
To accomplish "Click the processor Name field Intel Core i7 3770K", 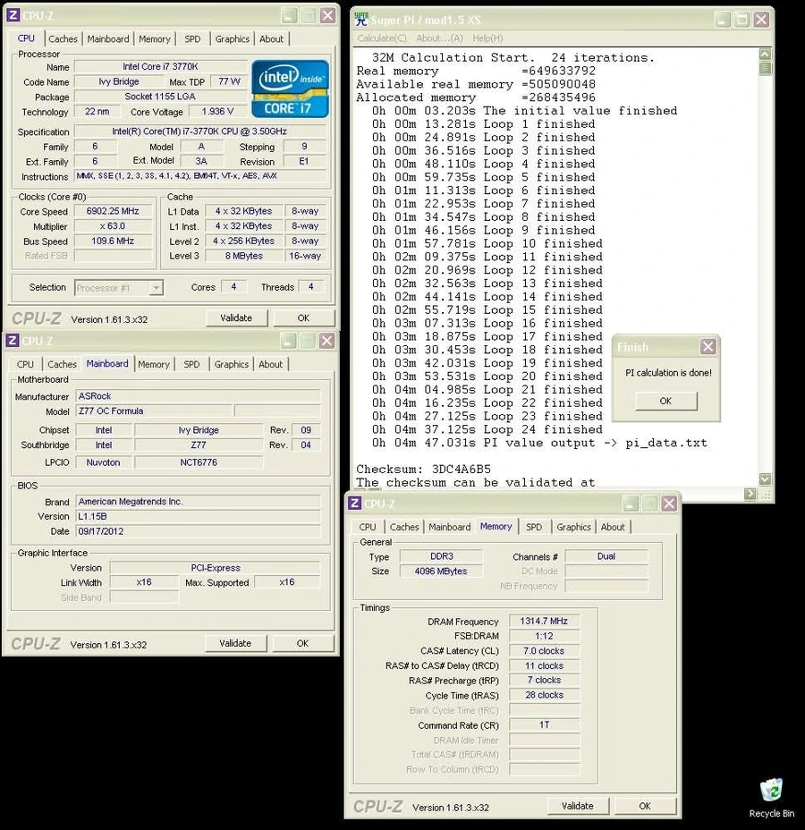I will 160,67.
